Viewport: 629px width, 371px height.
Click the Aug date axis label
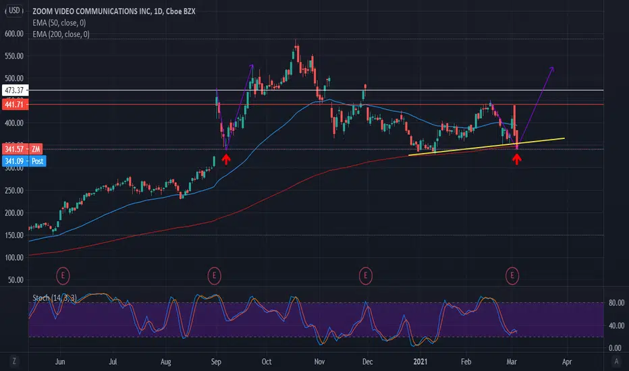point(165,362)
